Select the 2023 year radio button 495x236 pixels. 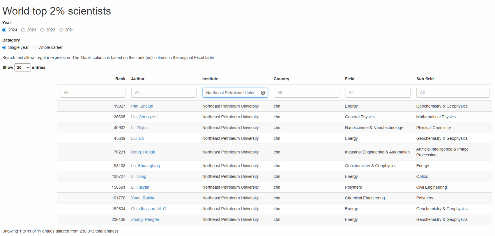click(23, 30)
